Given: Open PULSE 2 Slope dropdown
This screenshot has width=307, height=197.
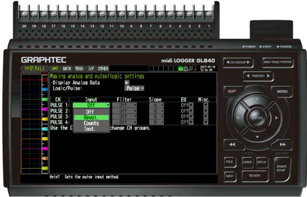Looking at the screenshot, I should tap(157, 111).
